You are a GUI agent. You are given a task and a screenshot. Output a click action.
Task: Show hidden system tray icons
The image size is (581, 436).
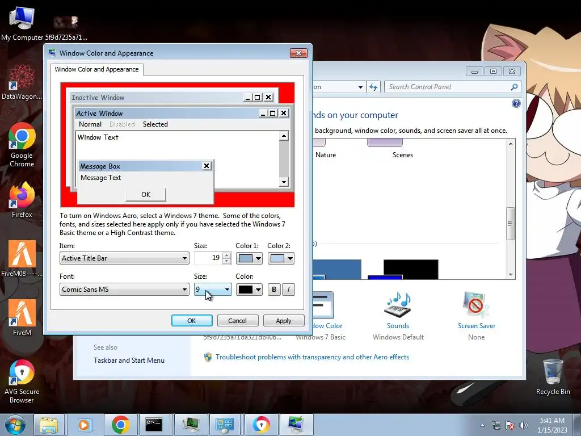(482, 425)
